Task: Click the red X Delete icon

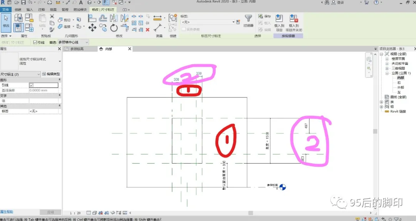Action: pyautogui.click(x=148, y=30)
